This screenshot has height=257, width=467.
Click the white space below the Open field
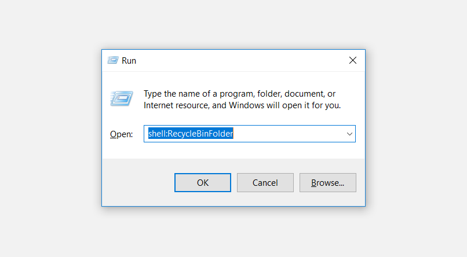click(249, 150)
